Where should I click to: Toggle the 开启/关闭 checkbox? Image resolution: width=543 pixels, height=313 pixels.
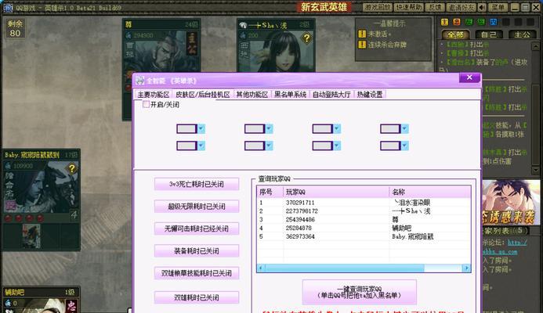[x=146, y=104]
